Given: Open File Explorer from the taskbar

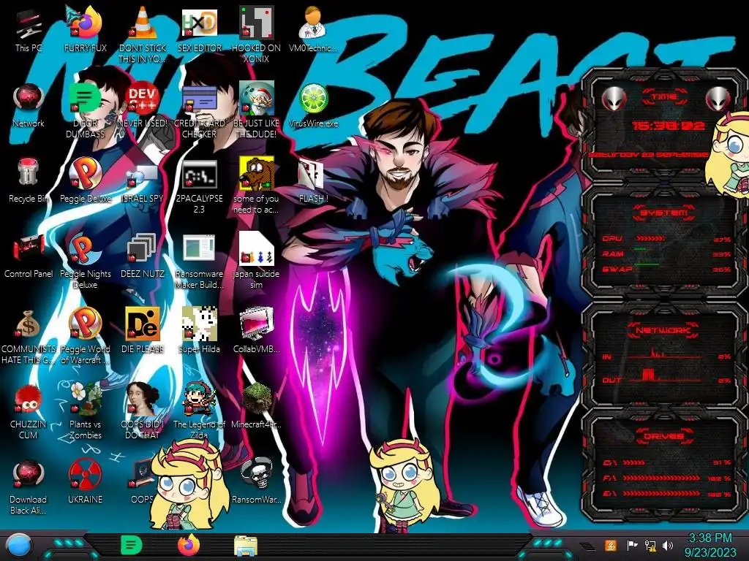Looking at the screenshot, I should [246, 546].
